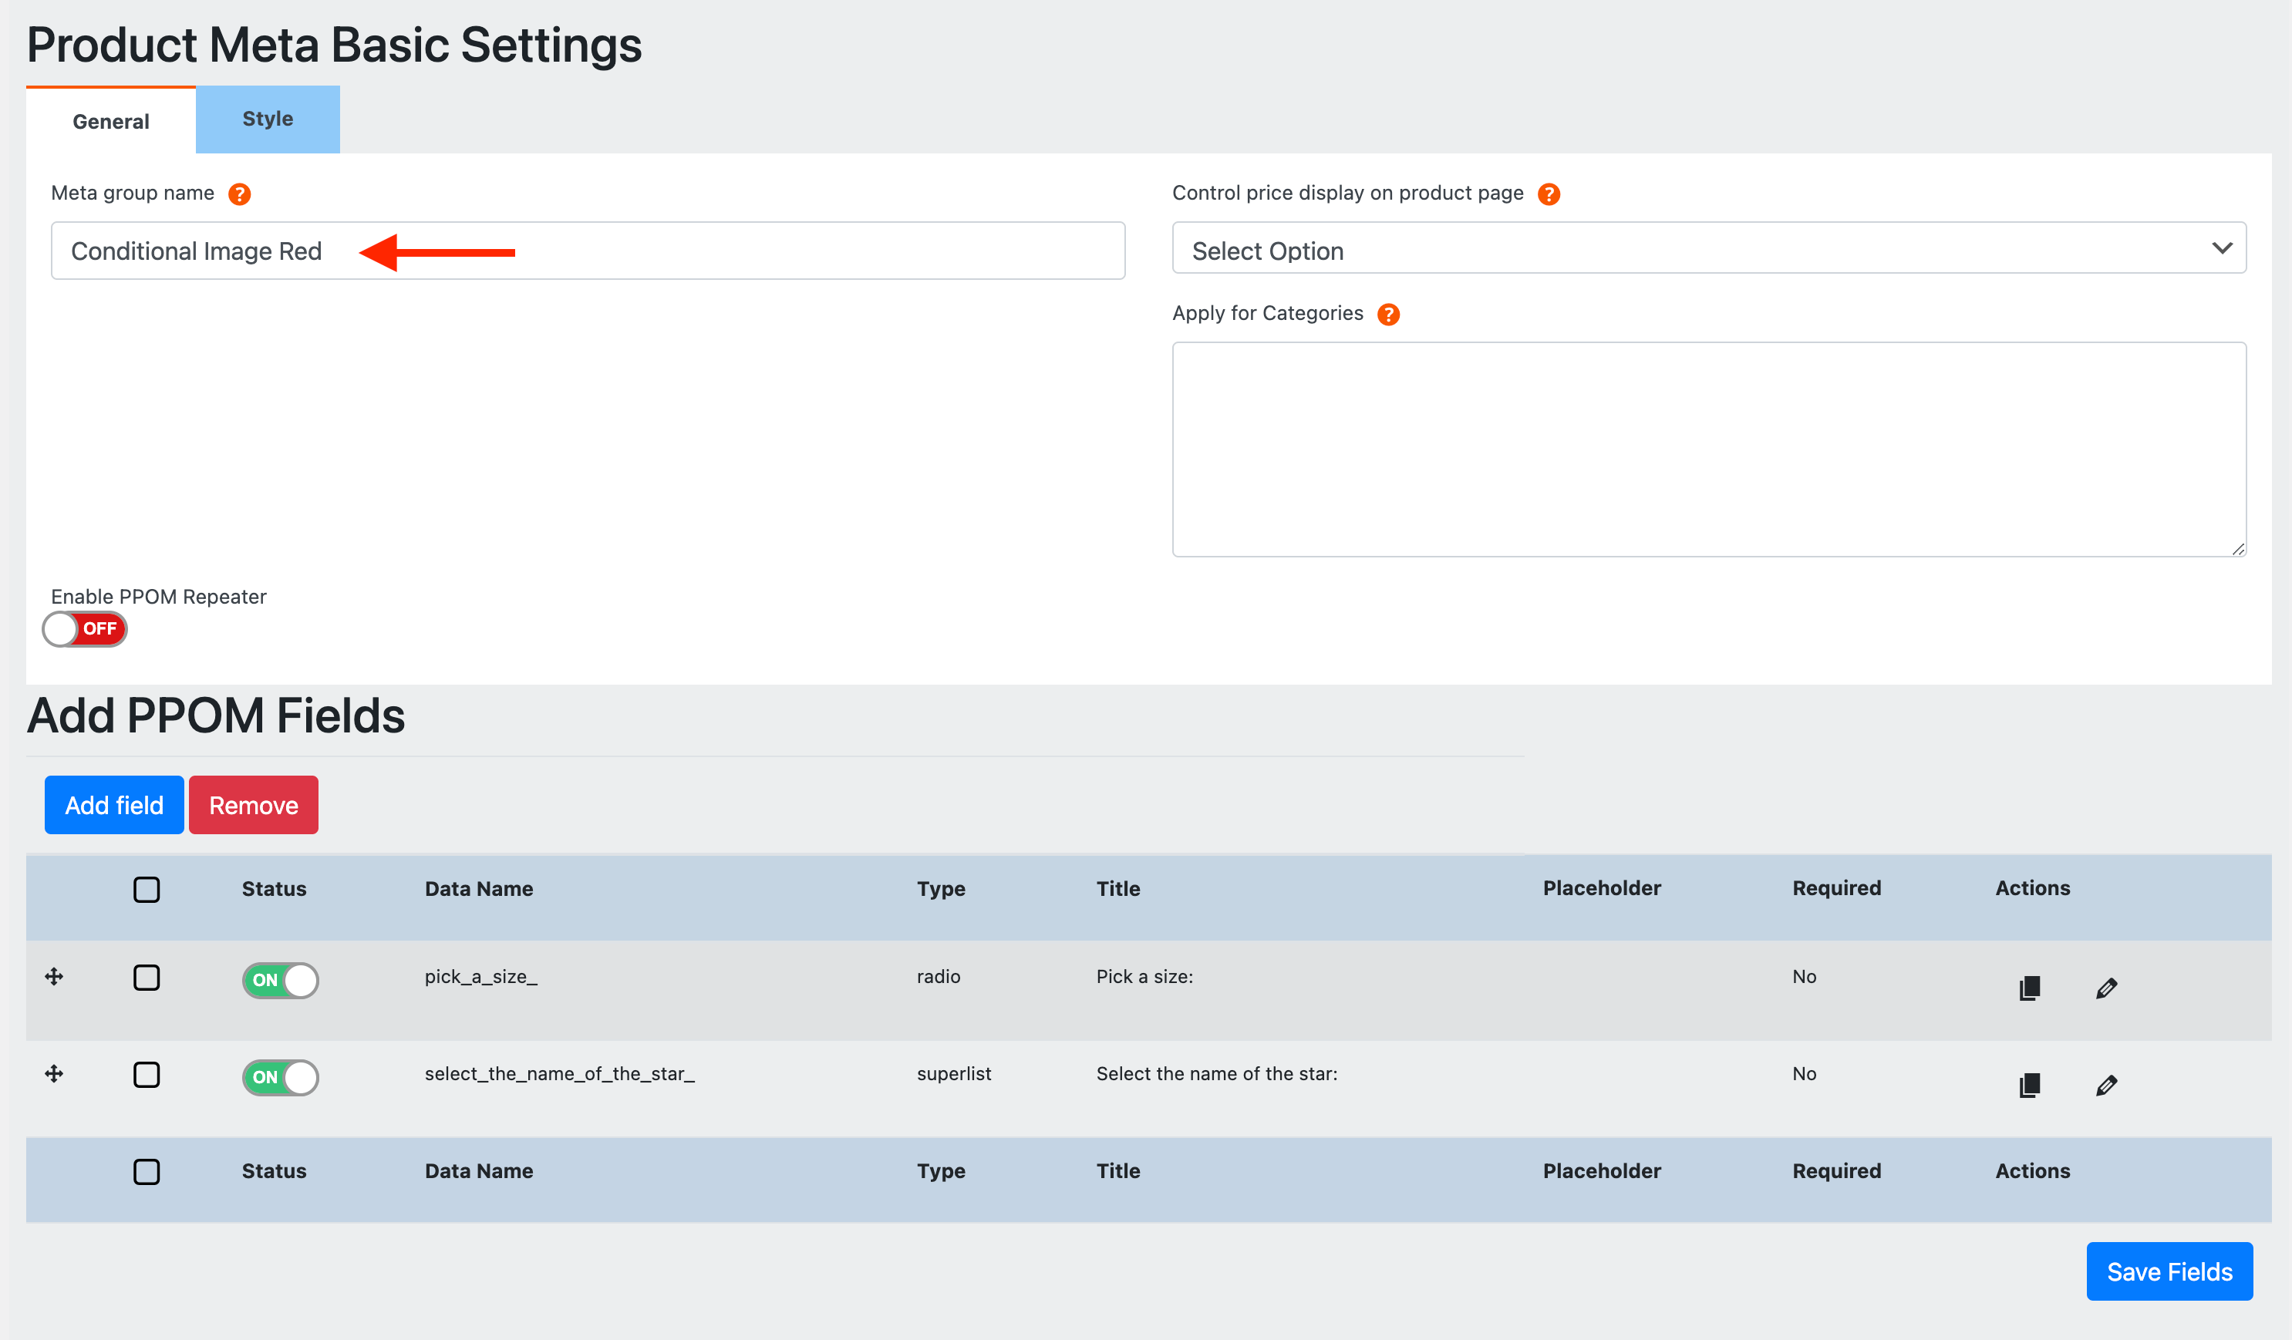Click the copy icon for pick_a_size_ field
Screen dimensions: 2292x1340
pos(2029,988)
